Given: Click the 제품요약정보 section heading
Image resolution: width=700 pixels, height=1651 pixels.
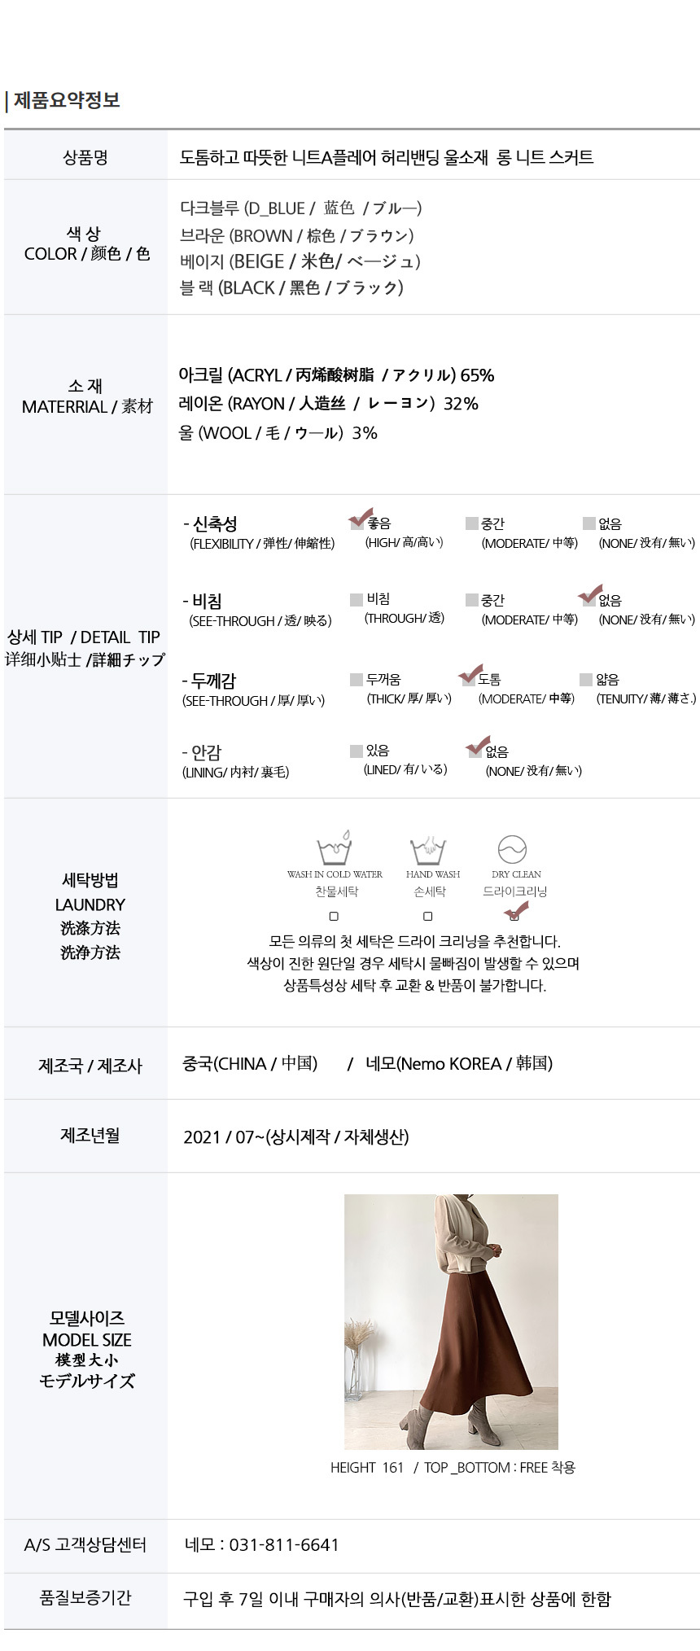Looking at the screenshot, I should point(67,100).
